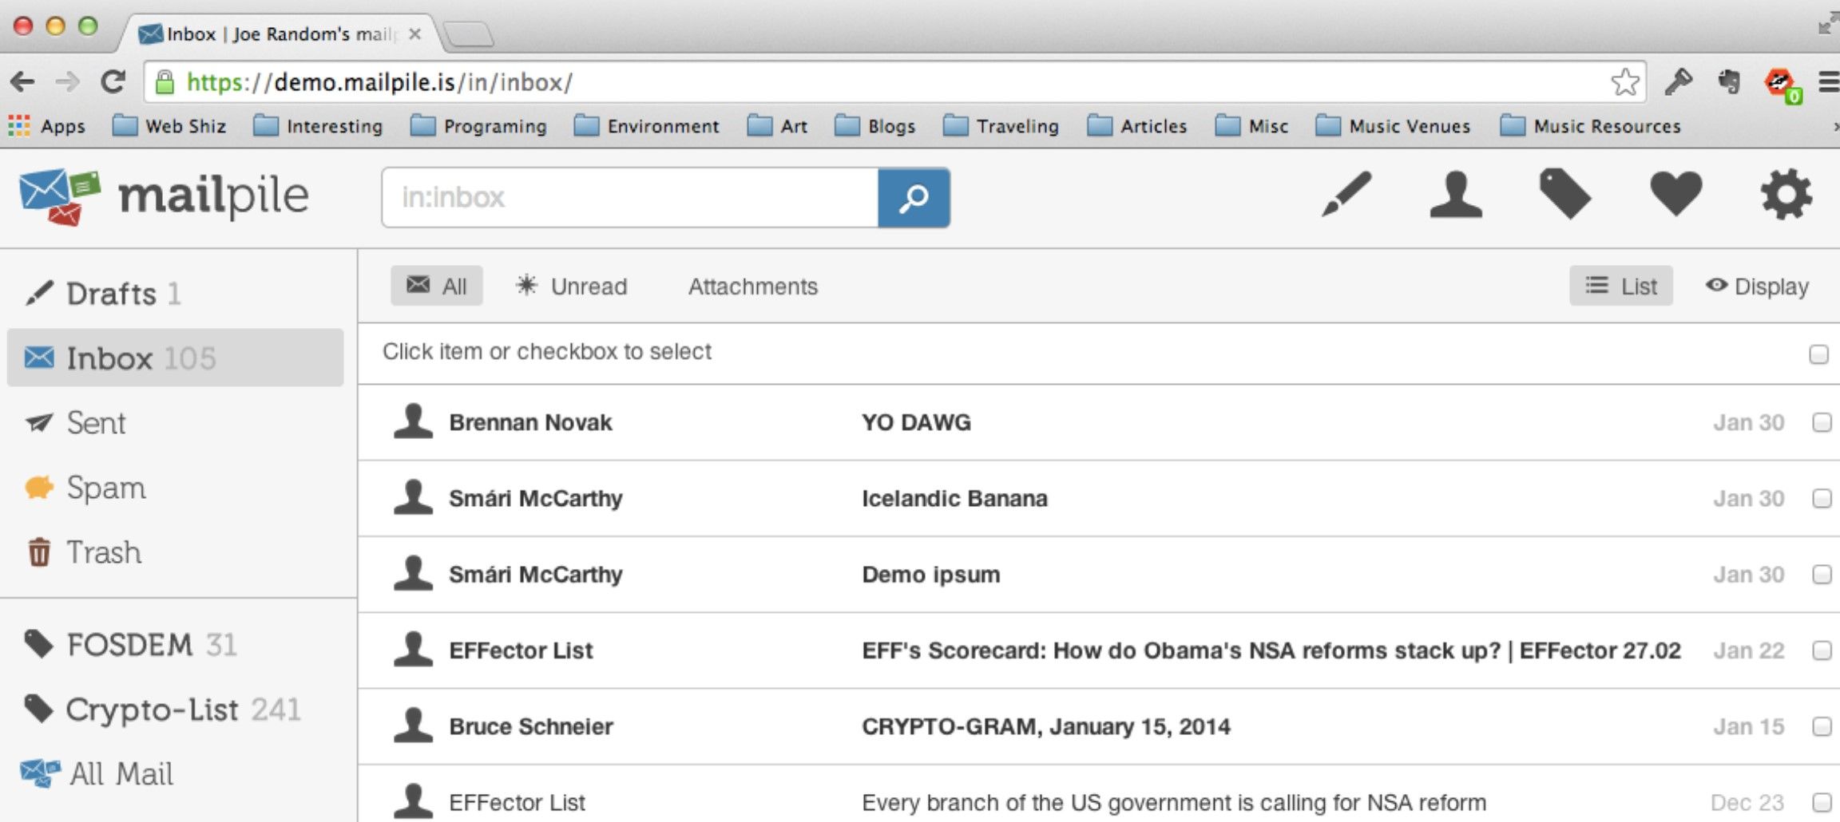Click the heart icon in header
Screen dimensions: 1840x822
1675,194
